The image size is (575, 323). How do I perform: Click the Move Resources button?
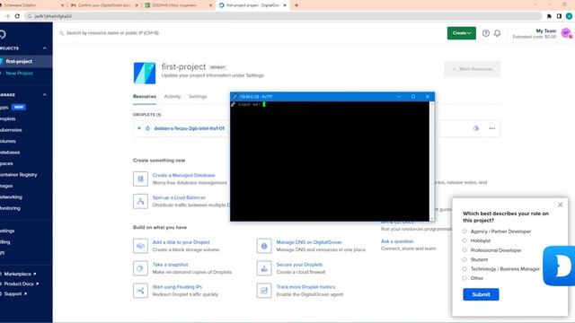(x=472, y=69)
